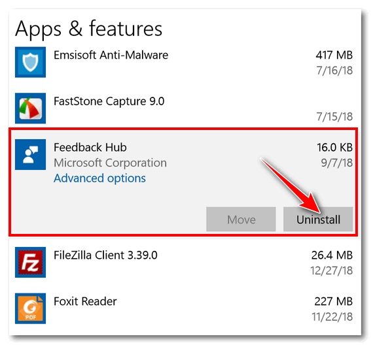This screenshot has width=371, height=345.
Task: Select FileZilla Client 3.39.0 entry name
Action: pos(105,255)
